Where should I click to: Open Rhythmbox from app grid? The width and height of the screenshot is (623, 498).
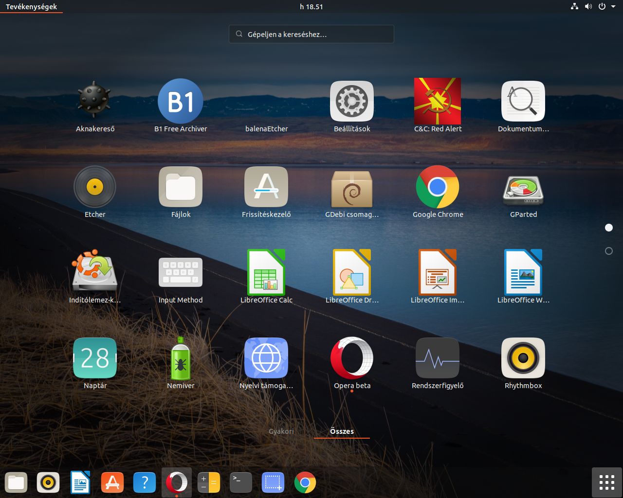point(523,358)
